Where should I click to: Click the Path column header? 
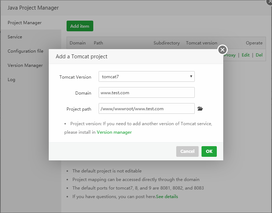[98, 43]
